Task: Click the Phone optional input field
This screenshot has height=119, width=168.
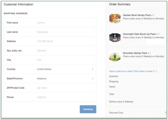Action: click(50, 97)
